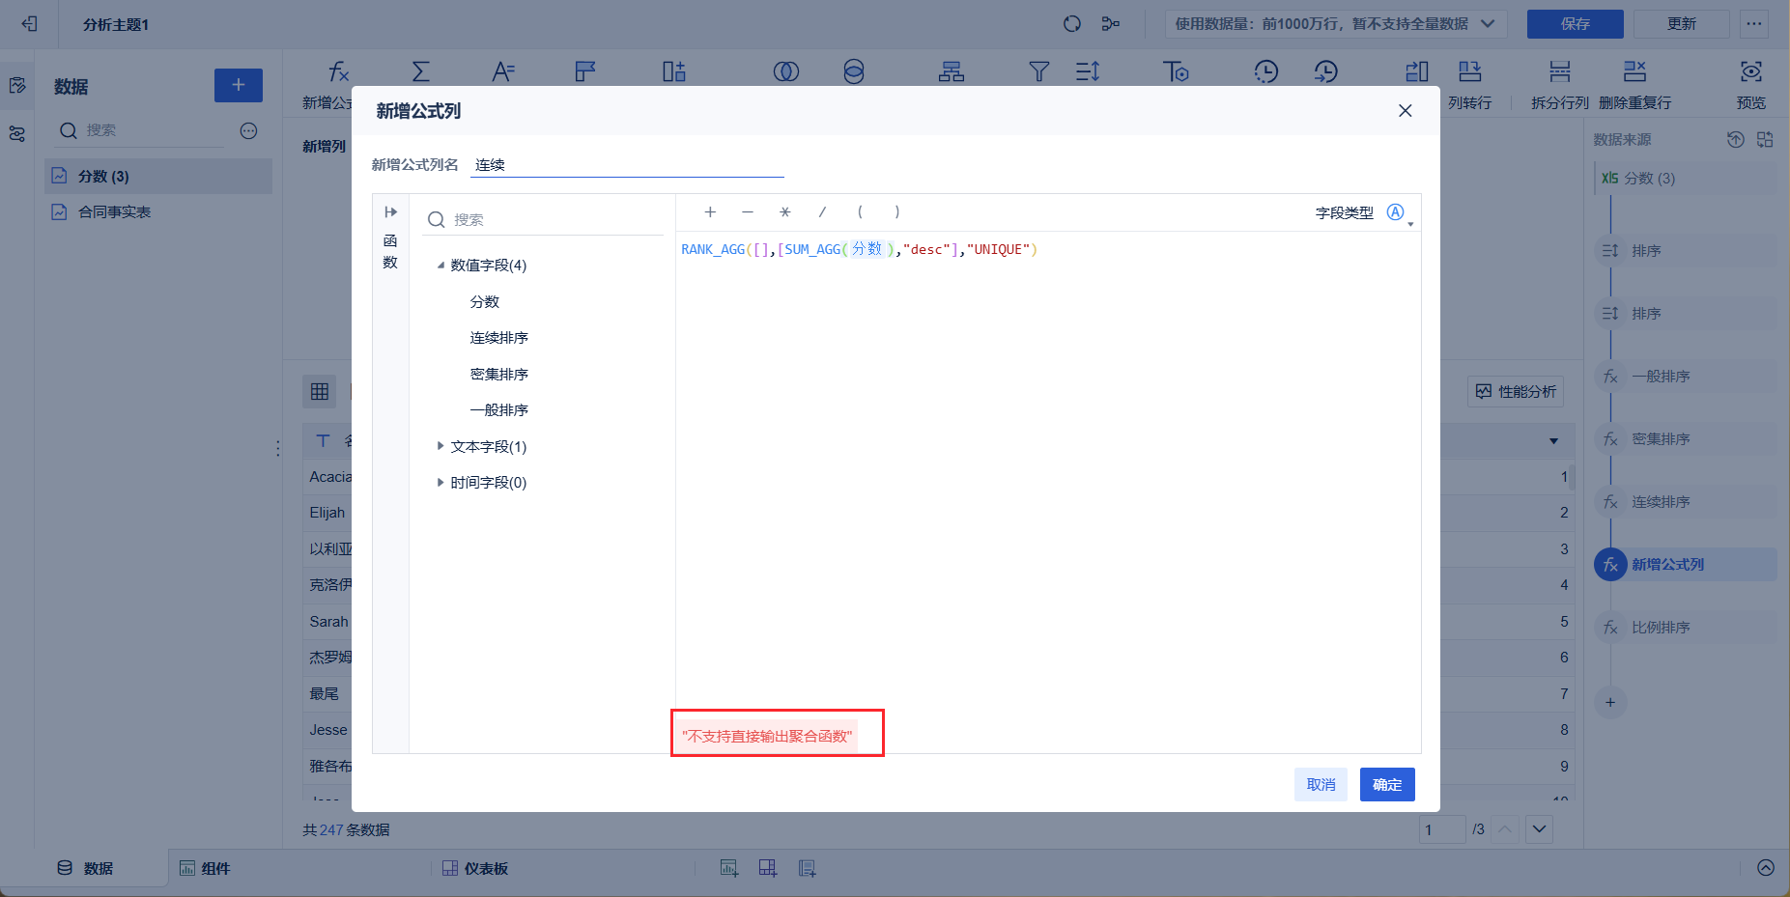The width and height of the screenshot is (1790, 897).
Task: Click the field search box in dialog
Action: (x=545, y=220)
